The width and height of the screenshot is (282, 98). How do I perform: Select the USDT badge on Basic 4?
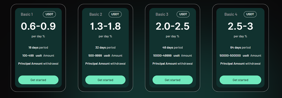pyautogui.click(x=250, y=14)
